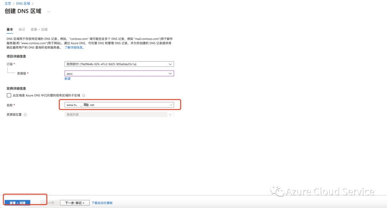Screen dimensions: 387x208
Task: Expand the 资源组 dropdown showing zero
Action: point(119,73)
